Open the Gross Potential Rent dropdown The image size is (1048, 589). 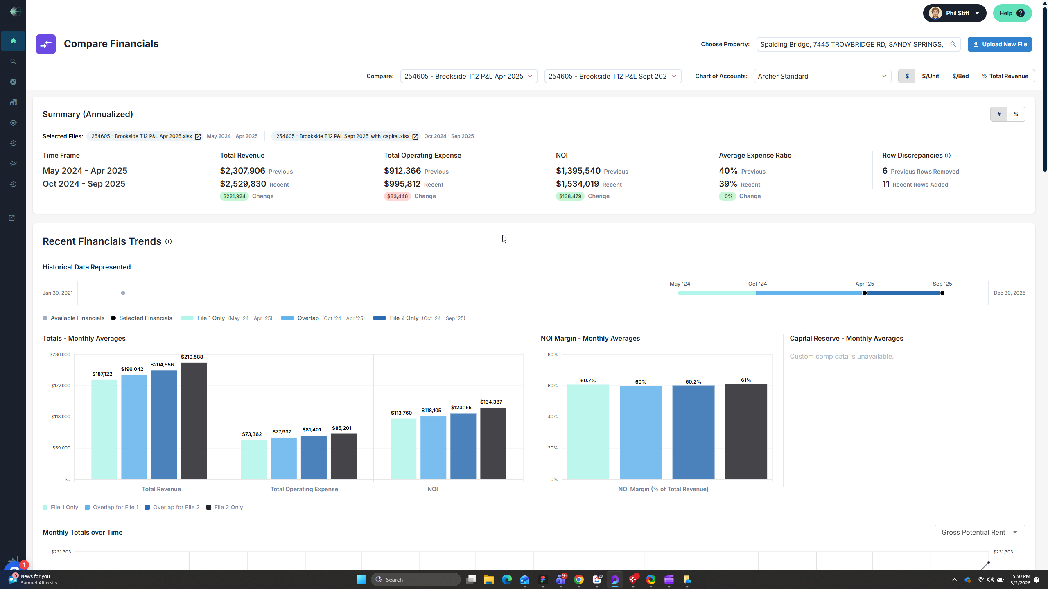coord(980,532)
